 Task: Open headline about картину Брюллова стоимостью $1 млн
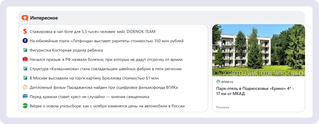click(x=94, y=78)
